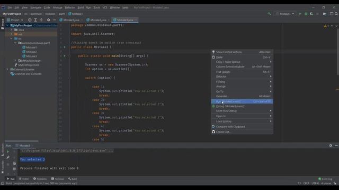Click Rerun green play icon in Run panel

point(8,151)
